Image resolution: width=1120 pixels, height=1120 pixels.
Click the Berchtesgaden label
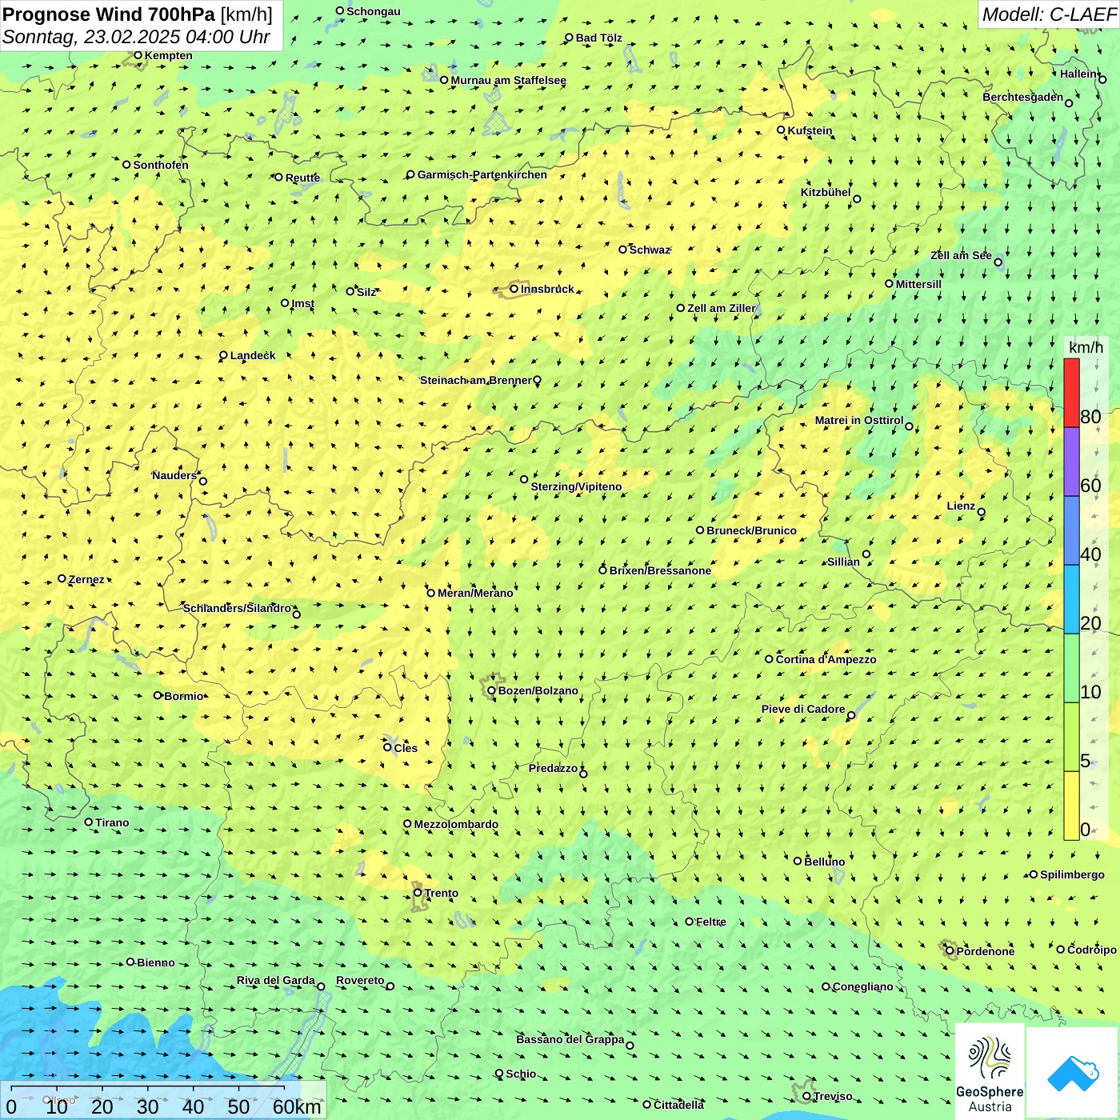(x=1023, y=97)
